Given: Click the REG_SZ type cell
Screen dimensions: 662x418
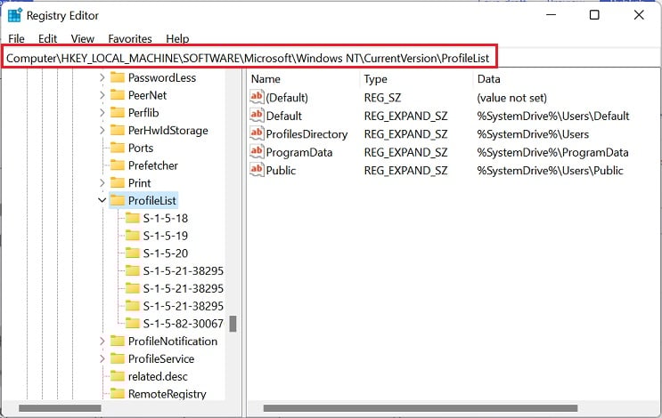Looking at the screenshot, I should coord(382,98).
